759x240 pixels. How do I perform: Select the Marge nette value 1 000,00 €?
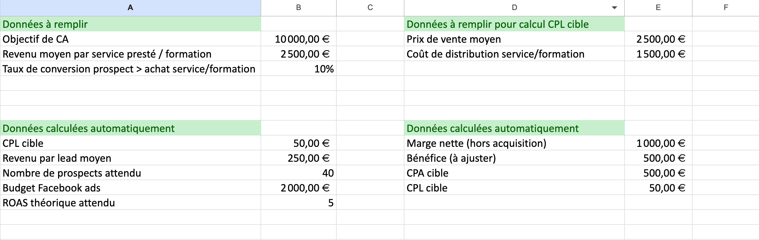click(658, 143)
